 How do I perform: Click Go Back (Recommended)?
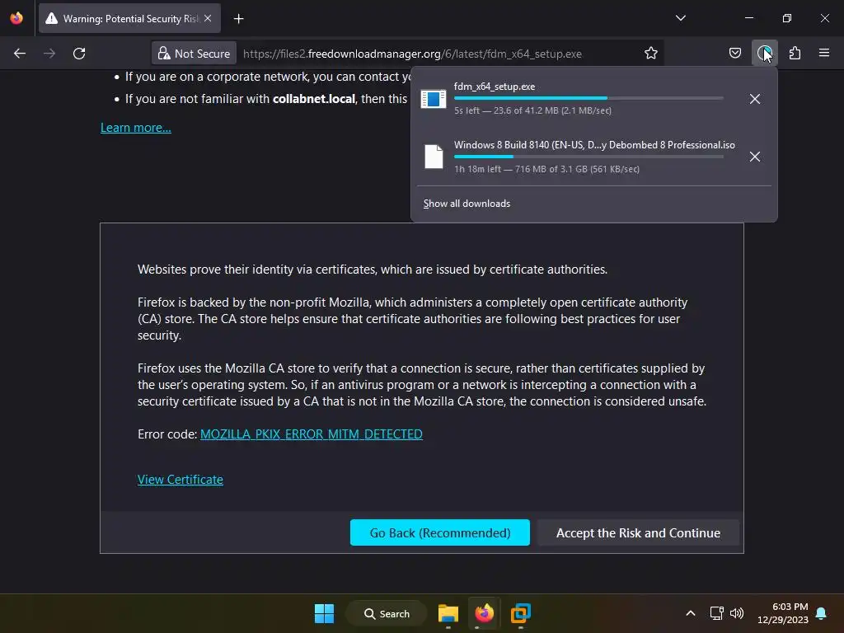(440, 532)
